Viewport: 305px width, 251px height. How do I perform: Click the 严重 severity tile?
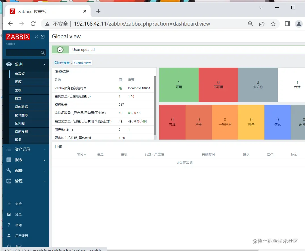coord(199,122)
